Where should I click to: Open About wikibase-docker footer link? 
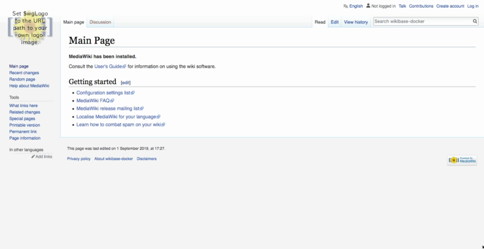[114, 159]
